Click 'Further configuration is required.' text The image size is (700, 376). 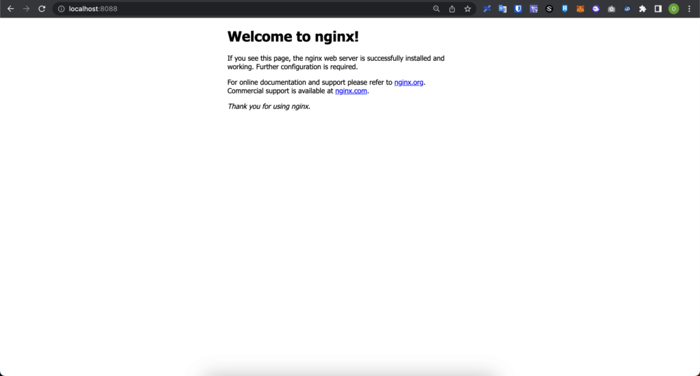(x=307, y=67)
